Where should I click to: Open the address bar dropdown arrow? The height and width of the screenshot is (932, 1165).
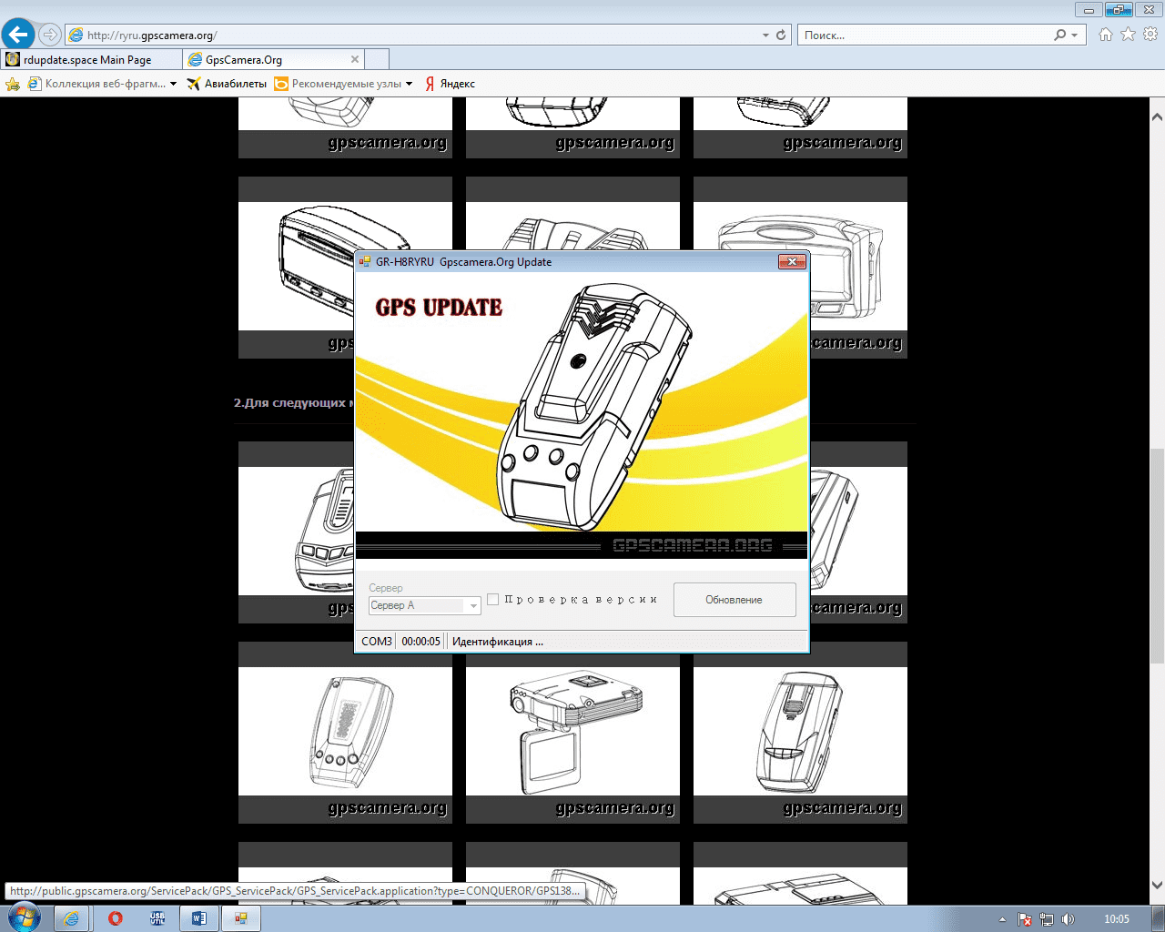pyautogui.click(x=765, y=35)
